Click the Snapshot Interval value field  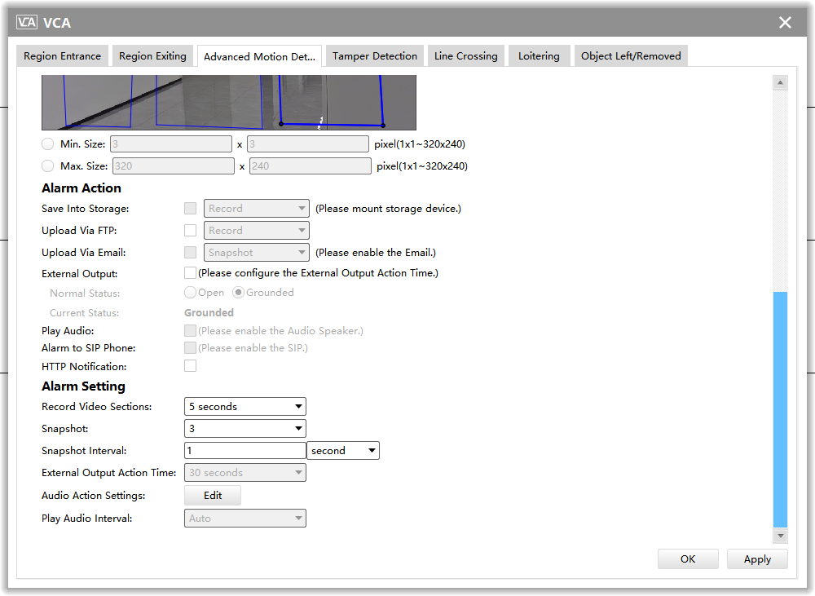[245, 450]
